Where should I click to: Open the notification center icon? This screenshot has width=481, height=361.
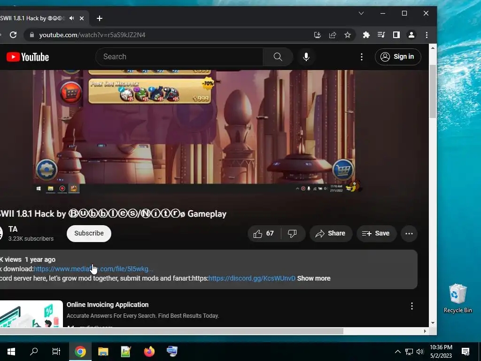465,352
